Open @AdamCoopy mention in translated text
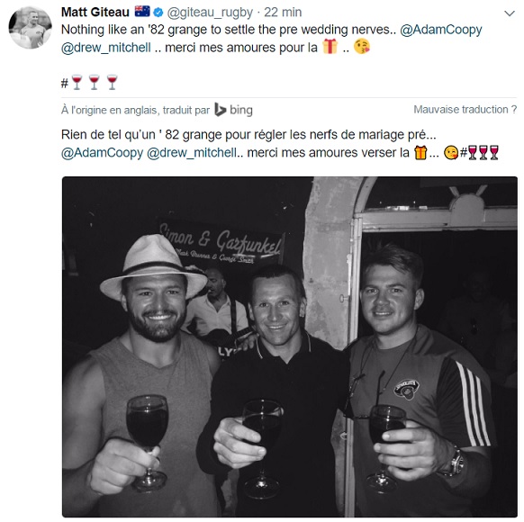Image resolution: width=524 pixels, height=522 pixels. coord(103,153)
